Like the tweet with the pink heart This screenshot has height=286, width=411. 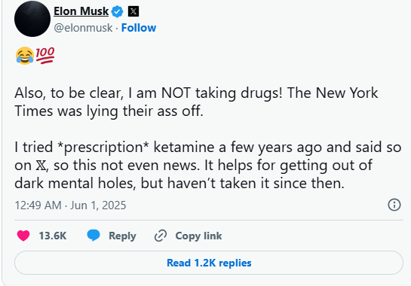(x=23, y=236)
